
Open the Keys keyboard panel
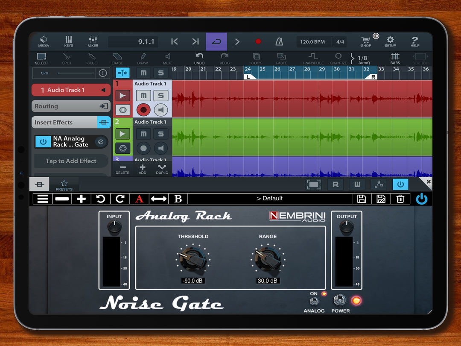tap(68, 41)
